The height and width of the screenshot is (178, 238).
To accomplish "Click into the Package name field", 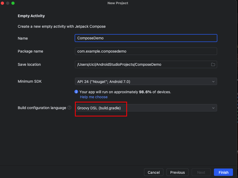I will [146, 51].
